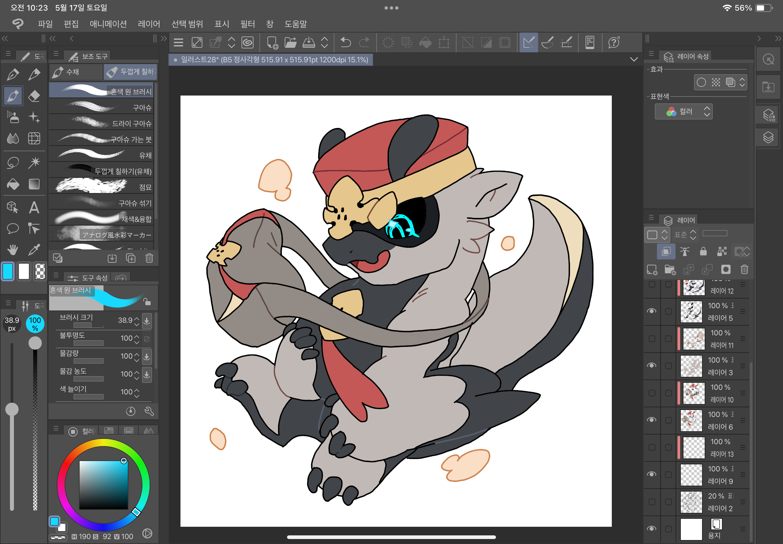
Task: Select the Eraser tool
Action: tap(34, 96)
